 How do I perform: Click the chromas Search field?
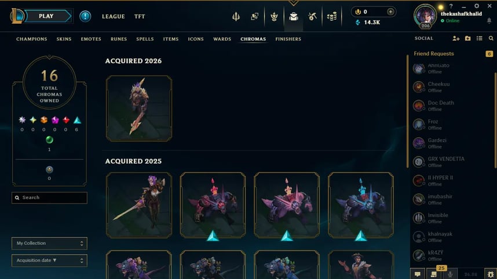tap(49, 197)
